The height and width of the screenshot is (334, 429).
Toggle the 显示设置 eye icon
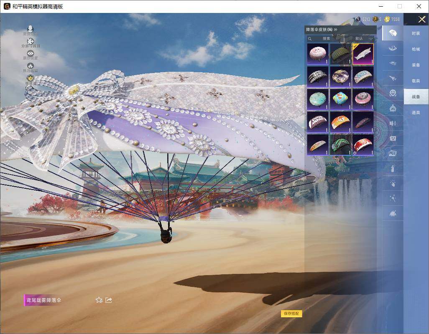31,53
